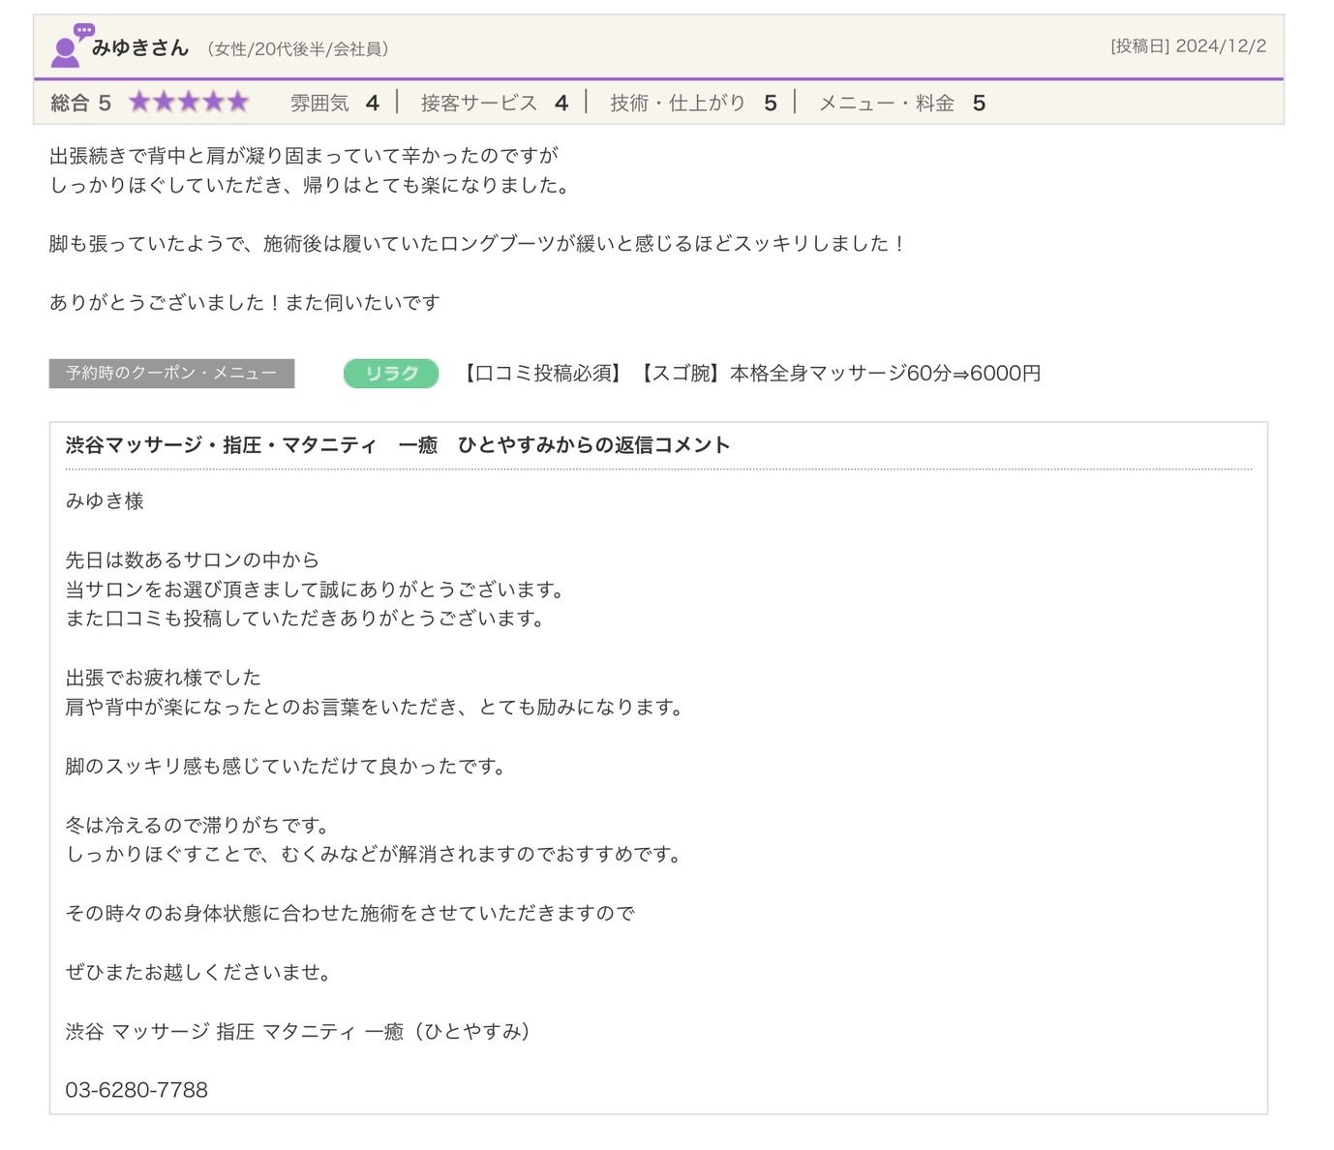Click the 総合 5 score
The image size is (1334, 1150).
pyautogui.click(x=80, y=103)
